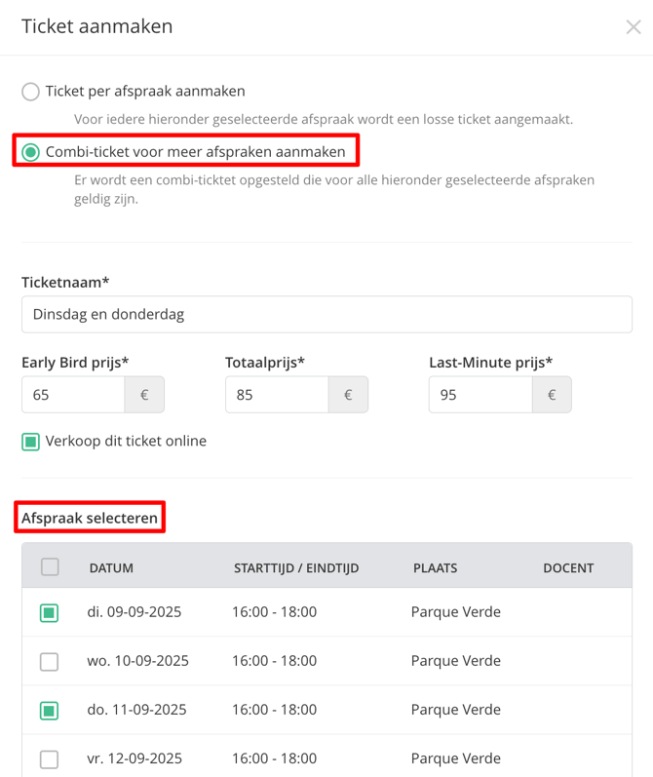Select Combi-ticket voor meer afspraken radio
Viewport: 653px width, 777px height.
(31, 152)
